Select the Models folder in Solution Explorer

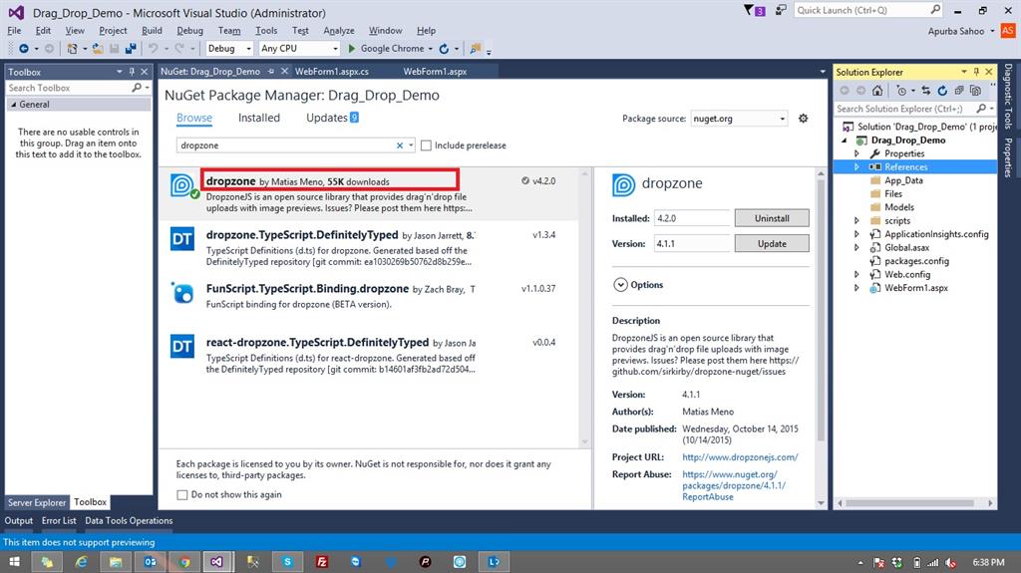[x=898, y=207]
